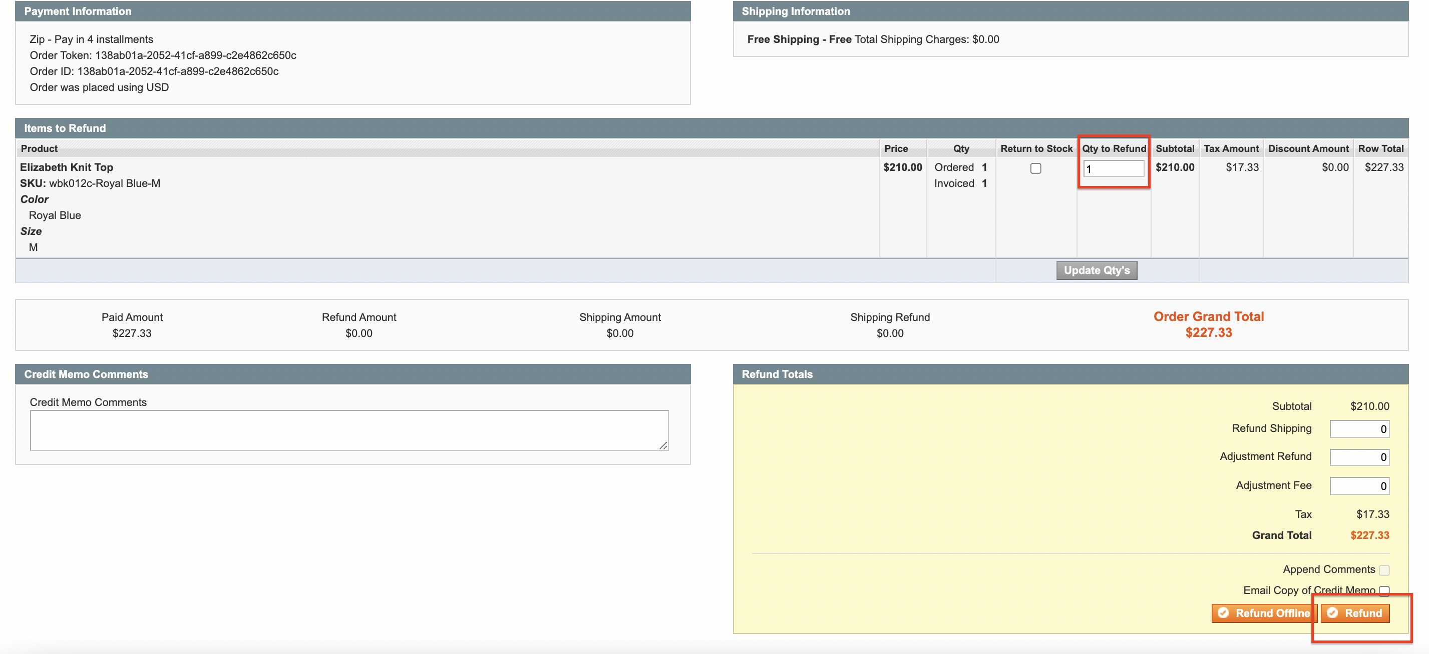Screen dimensions: 1429x654
Task: Click the Elizabeth Knit Top product name
Action: (67, 167)
